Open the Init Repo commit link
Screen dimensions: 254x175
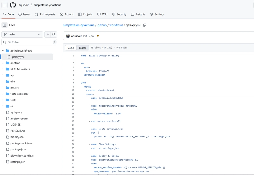[88, 36]
